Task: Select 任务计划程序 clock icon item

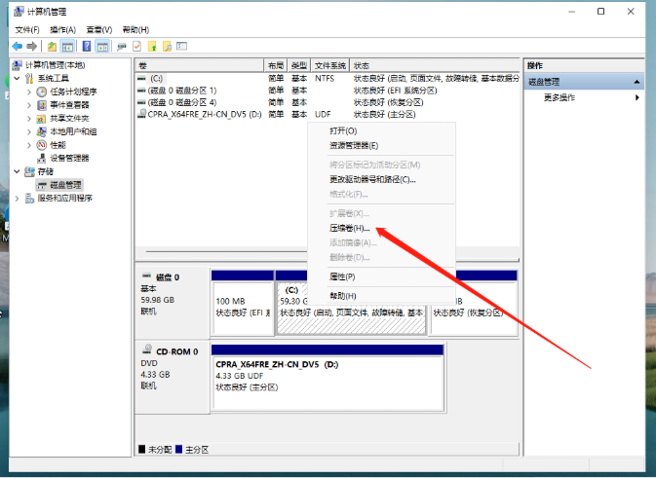Action: click(x=42, y=92)
